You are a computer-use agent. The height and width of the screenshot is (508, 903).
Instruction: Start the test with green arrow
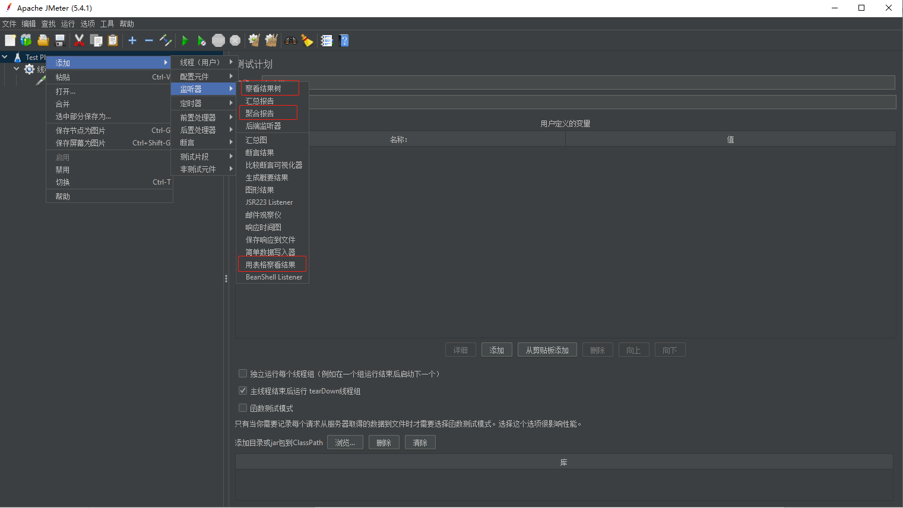pyautogui.click(x=185, y=40)
